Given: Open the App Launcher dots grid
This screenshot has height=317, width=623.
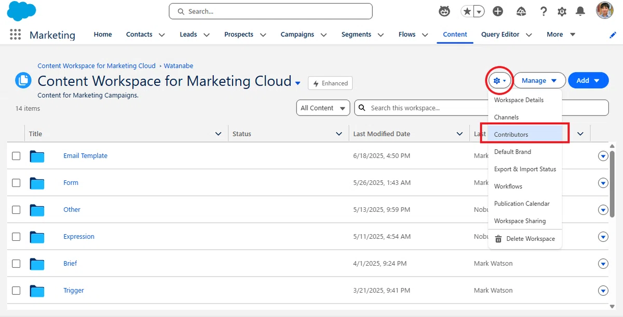Looking at the screenshot, I should (x=16, y=34).
